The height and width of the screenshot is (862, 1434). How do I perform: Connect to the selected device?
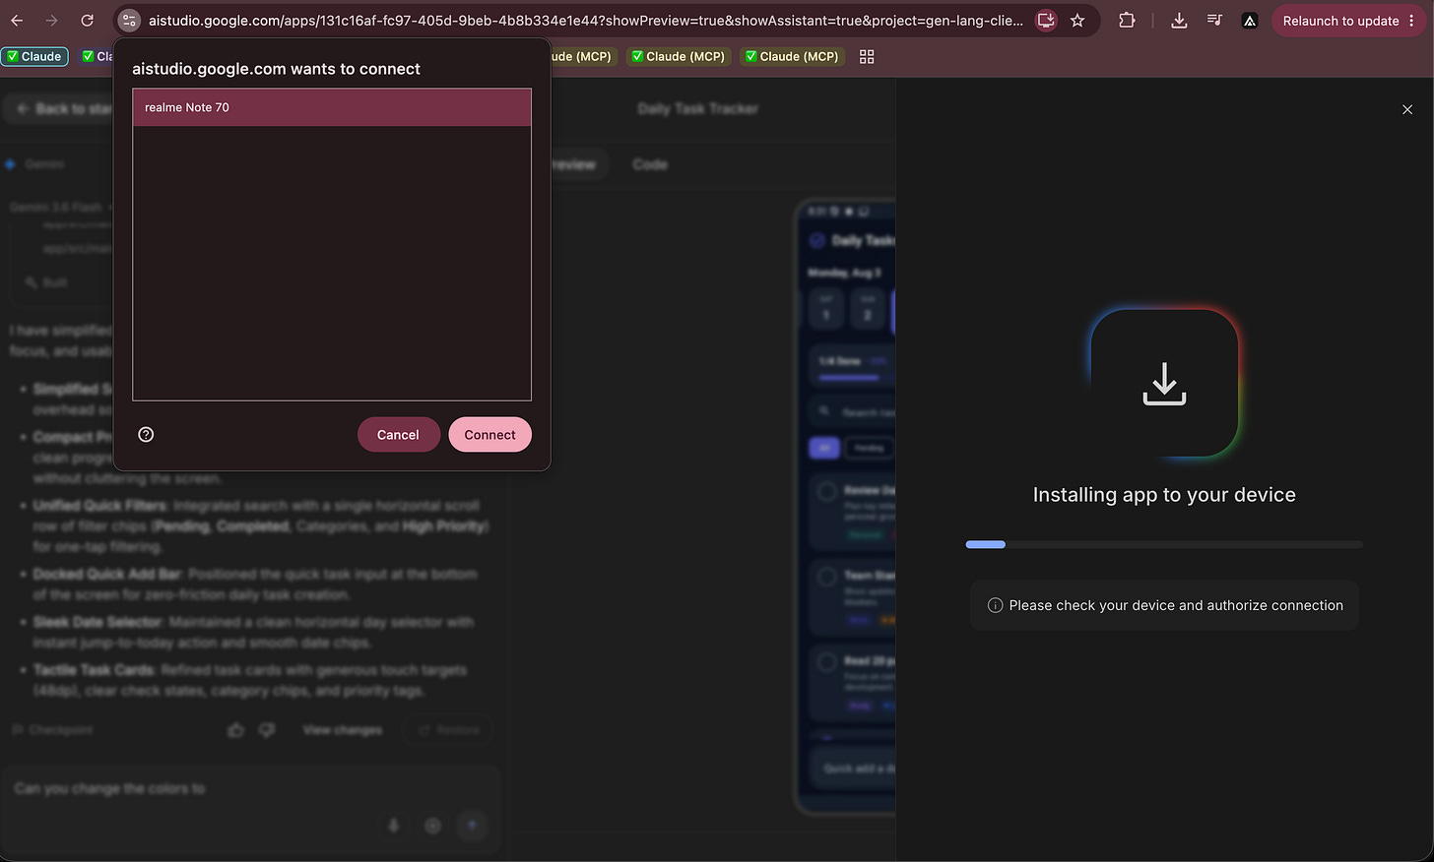point(489,435)
